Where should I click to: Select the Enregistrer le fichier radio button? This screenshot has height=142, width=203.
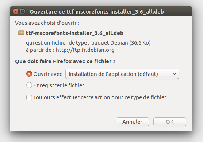(x=29, y=85)
